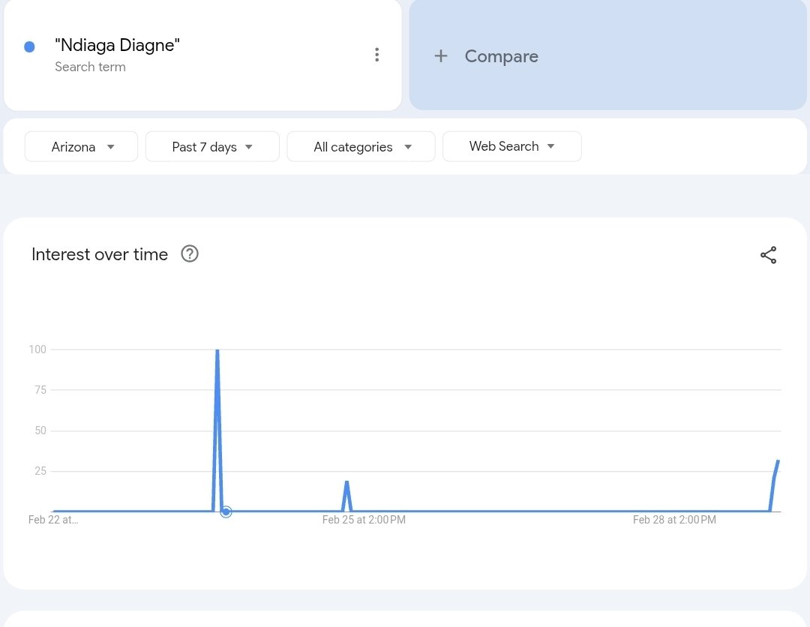Edit the "Ndiaga Diagne" search term
Image resolution: width=810 pixels, height=627 pixels.
117,45
